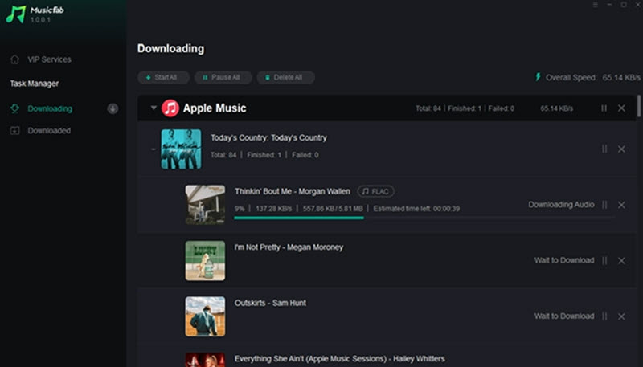Click the Task Manager heading
Image resolution: width=643 pixels, height=367 pixels.
(x=35, y=84)
